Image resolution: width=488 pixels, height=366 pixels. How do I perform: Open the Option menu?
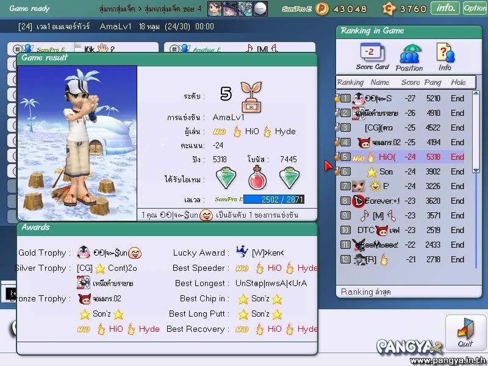click(475, 8)
